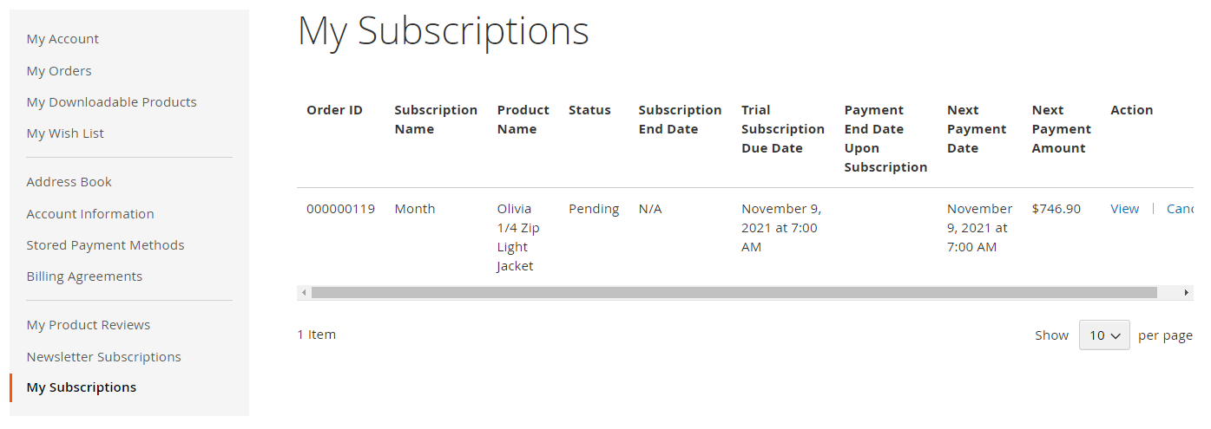Open My Downloadable Products
Screen dimensions: 1211x429
[x=112, y=102]
